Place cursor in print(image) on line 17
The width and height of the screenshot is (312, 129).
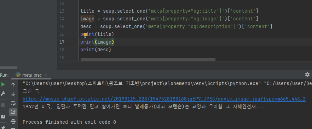[97, 42]
